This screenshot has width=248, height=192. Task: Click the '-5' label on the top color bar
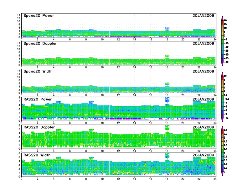point(225,39)
